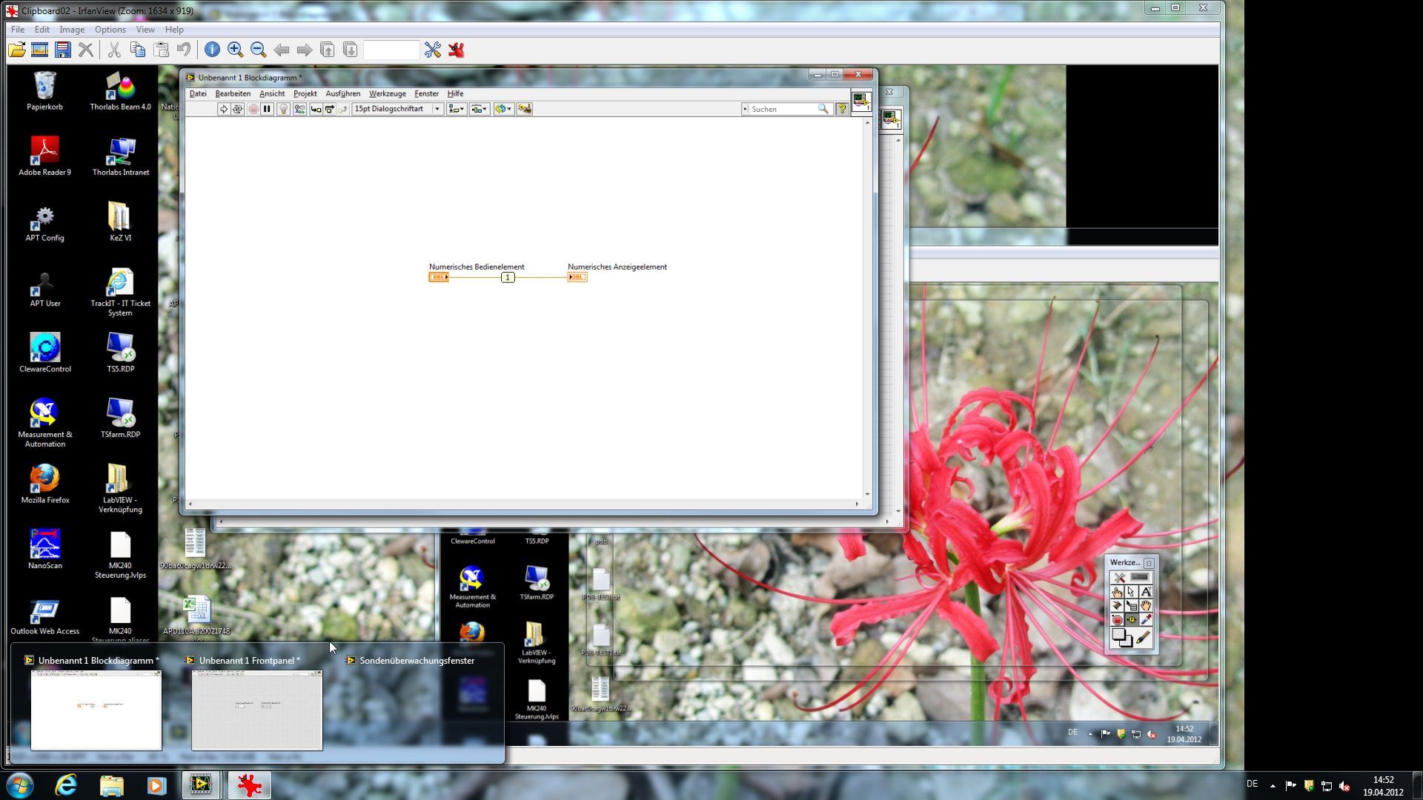Image resolution: width=1423 pixels, height=800 pixels.
Task: Select the Unbenannt 1 Blockdiagramm taskbar preview
Action: pyautogui.click(x=96, y=710)
